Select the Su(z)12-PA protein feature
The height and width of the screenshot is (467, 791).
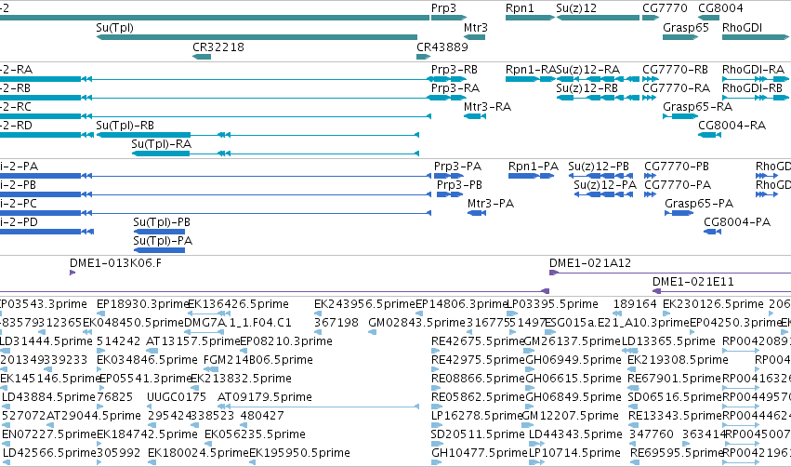coord(605,185)
